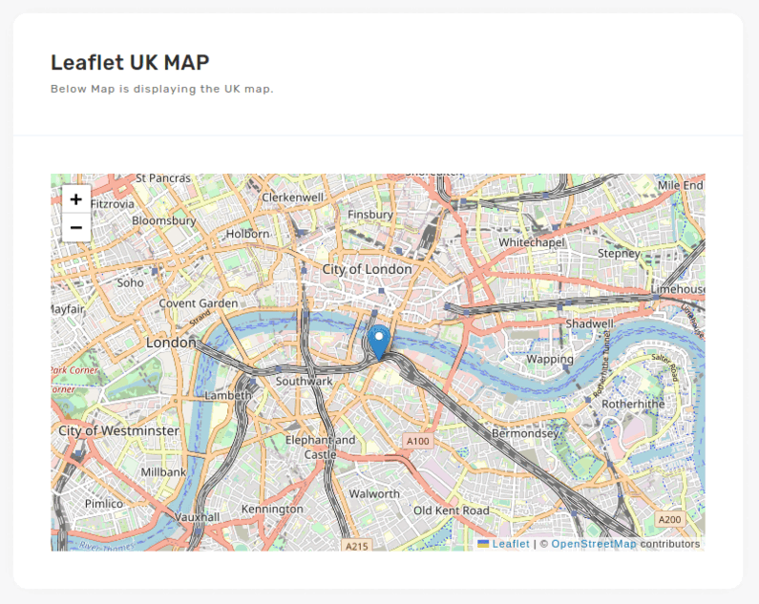Click the blue location marker pin
This screenshot has width=759, height=604.
pos(379,341)
